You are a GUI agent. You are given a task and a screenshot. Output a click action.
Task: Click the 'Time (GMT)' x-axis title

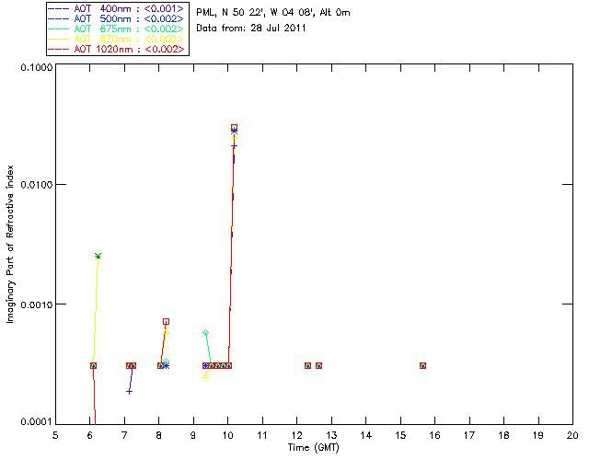coord(314,448)
